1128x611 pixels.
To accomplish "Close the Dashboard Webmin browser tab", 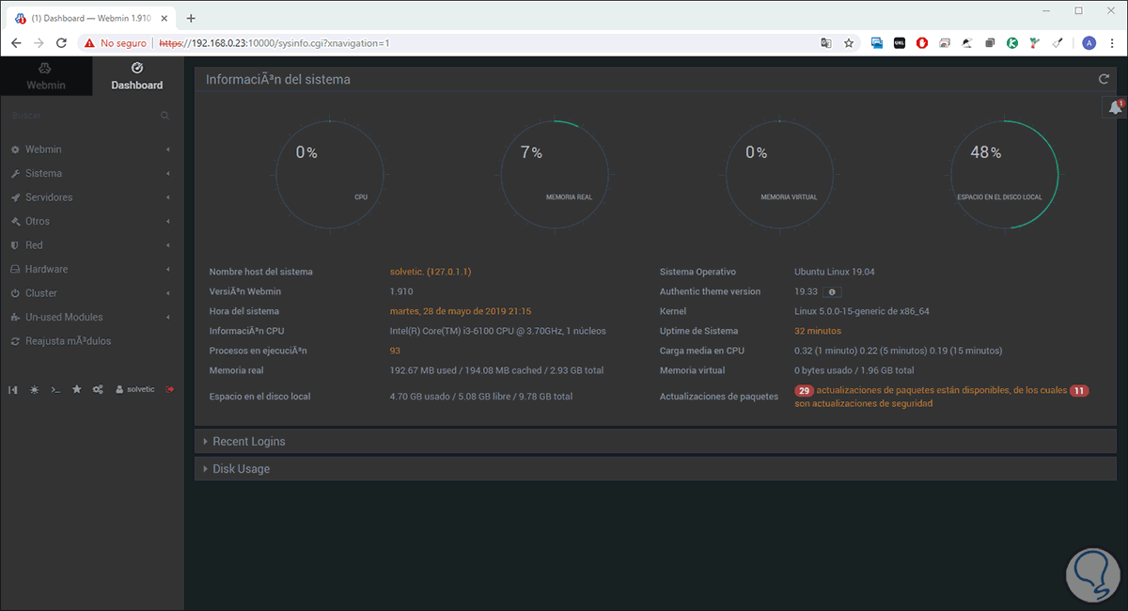I will point(165,18).
